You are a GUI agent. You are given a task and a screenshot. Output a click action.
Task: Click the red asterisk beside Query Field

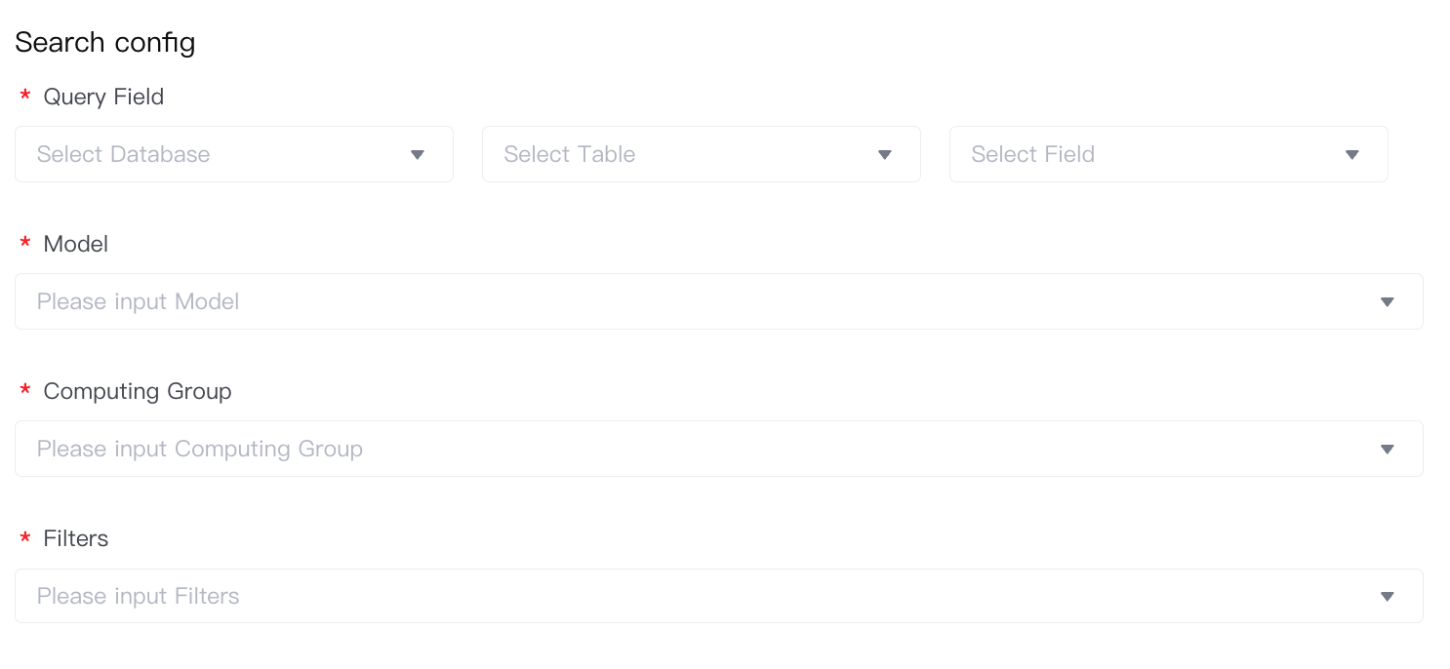25,97
